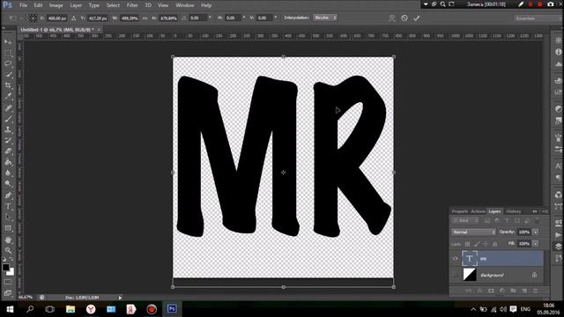Select the Zoom tool in toolbox
The height and width of the screenshot is (317, 564).
(x=8, y=250)
